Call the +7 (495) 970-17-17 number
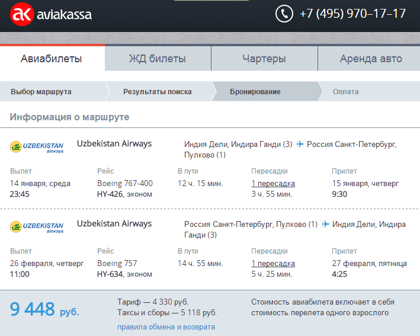This screenshot has height=336, width=420. coord(352,14)
